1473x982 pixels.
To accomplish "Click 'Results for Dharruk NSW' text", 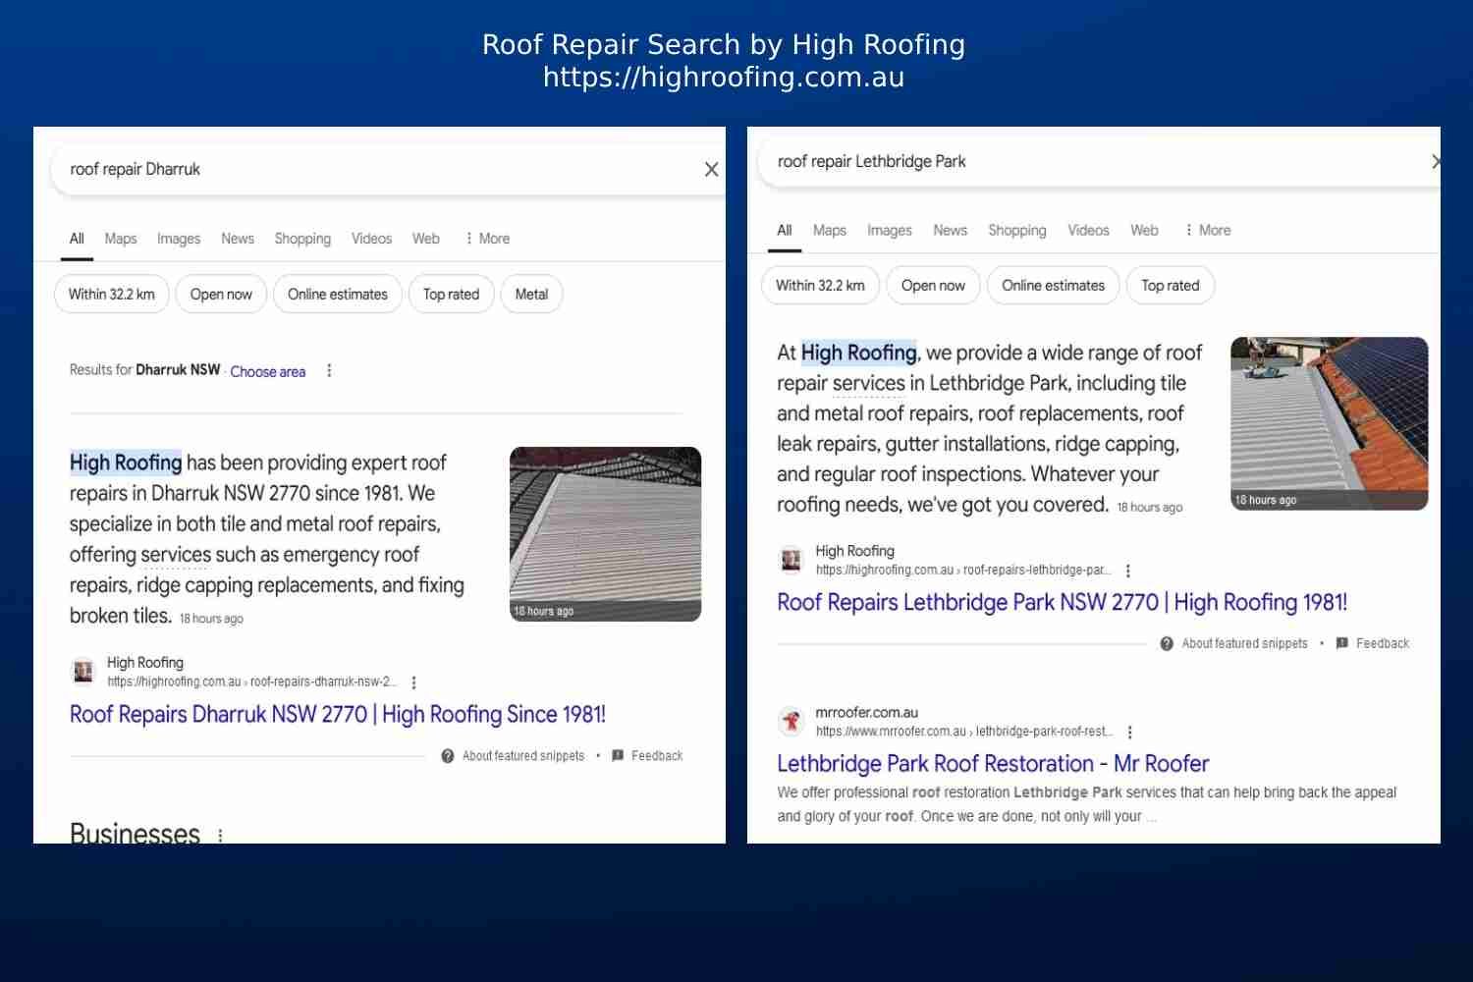I will [x=144, y=370].
